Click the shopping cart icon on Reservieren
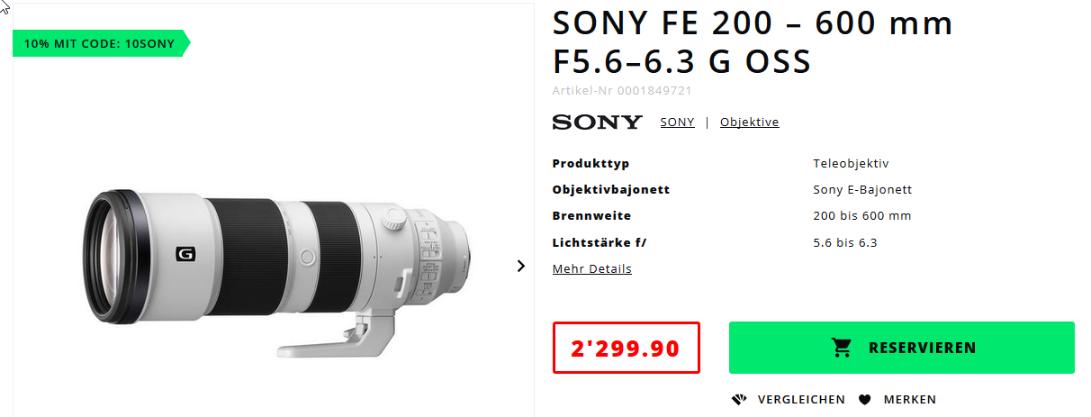Viewport: 1091px width, 417px height. tap(842, 348)
